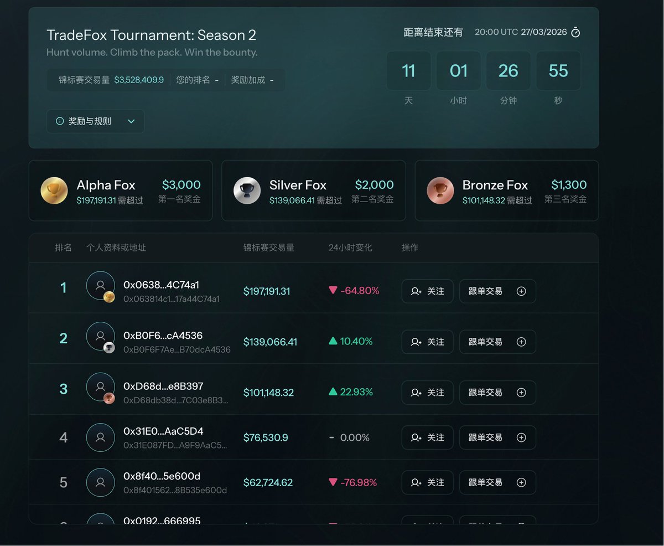Click address 0x0638...4C74a1 name
Screen dimensions: 664x546
pyautogui.click(x=161, y=285)
